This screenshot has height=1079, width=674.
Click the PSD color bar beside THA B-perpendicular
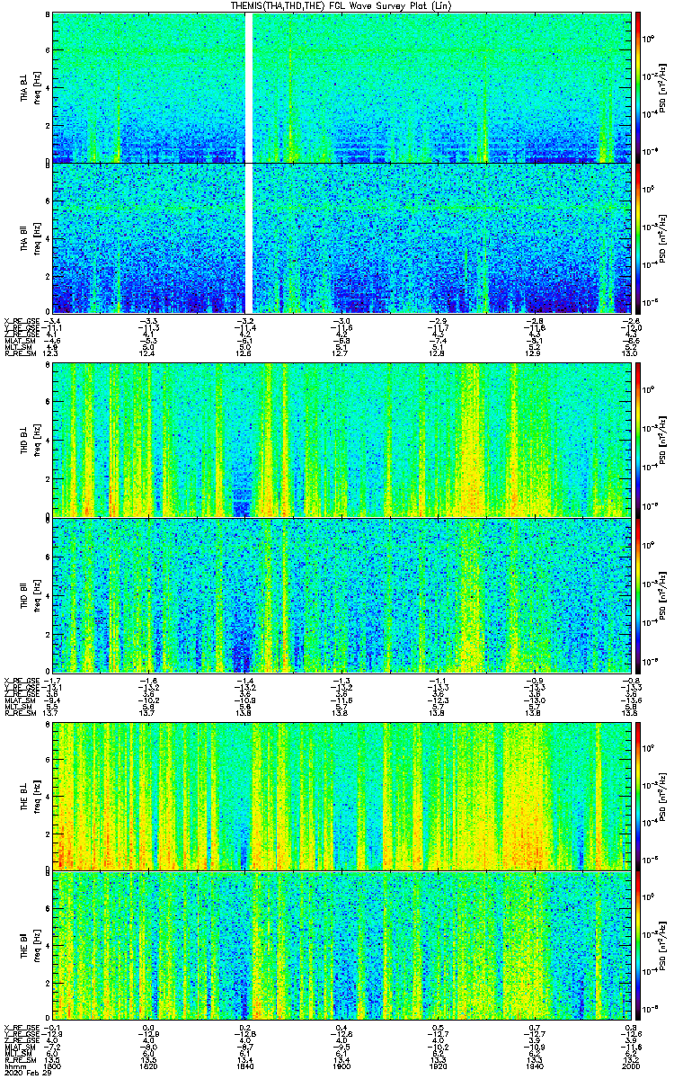coord(637,87)
